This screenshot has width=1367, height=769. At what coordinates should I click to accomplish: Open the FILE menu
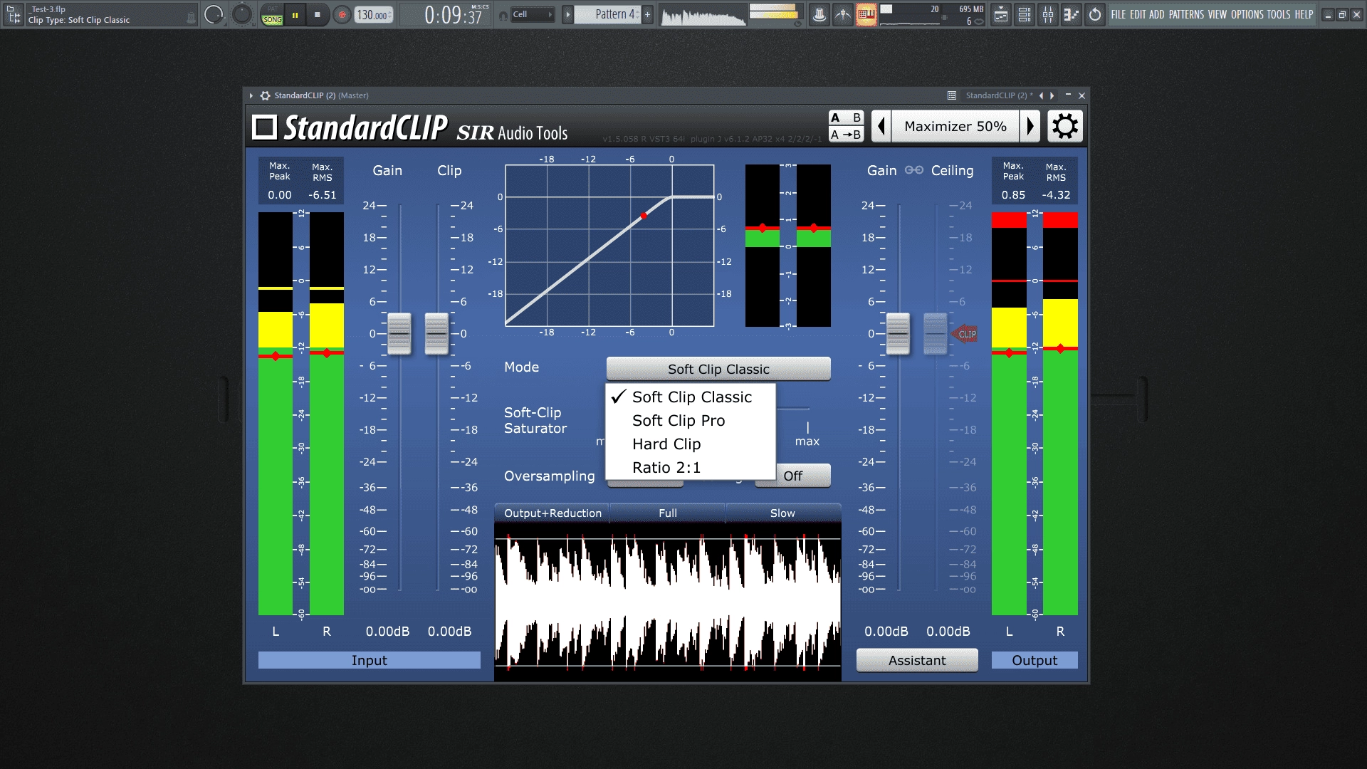[x=1119, y=14]
